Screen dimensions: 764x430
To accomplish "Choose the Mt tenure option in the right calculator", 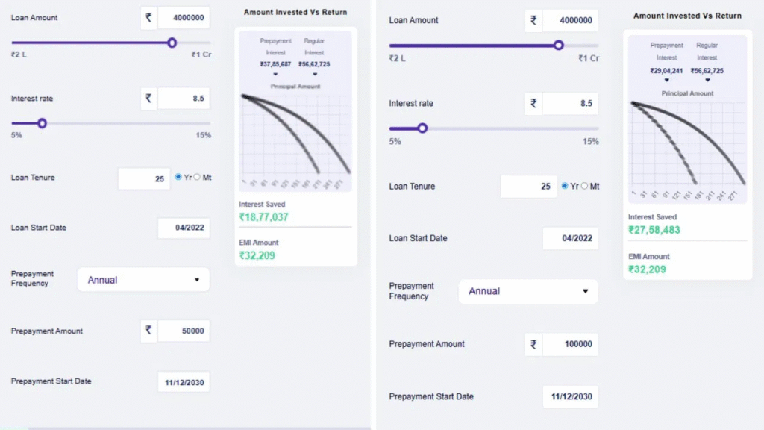I will point(584,186).
